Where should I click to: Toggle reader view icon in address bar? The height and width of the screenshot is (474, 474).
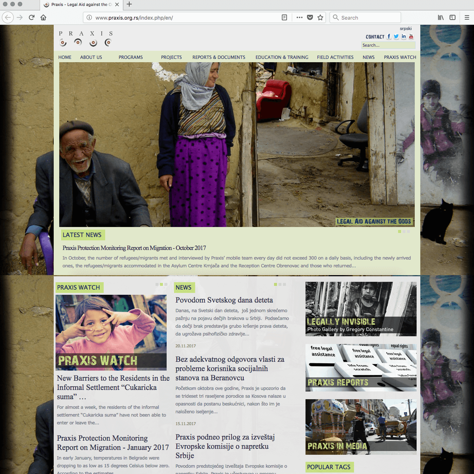pyautogui.click(x=284, y=17)
